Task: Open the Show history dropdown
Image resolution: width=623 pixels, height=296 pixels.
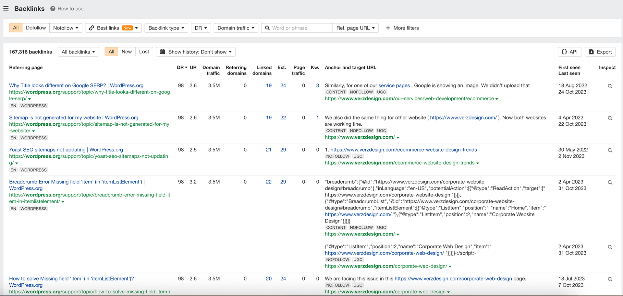Action: point(196,52)
